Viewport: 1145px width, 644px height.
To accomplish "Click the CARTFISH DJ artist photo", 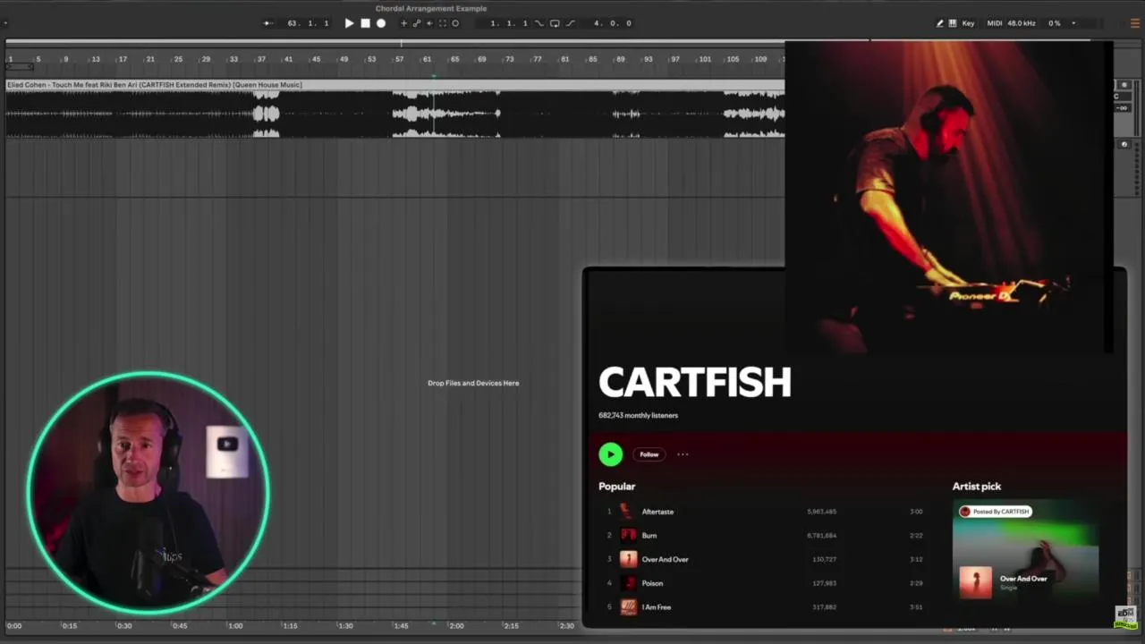I will pyautogui.click(x=948, y=197).
